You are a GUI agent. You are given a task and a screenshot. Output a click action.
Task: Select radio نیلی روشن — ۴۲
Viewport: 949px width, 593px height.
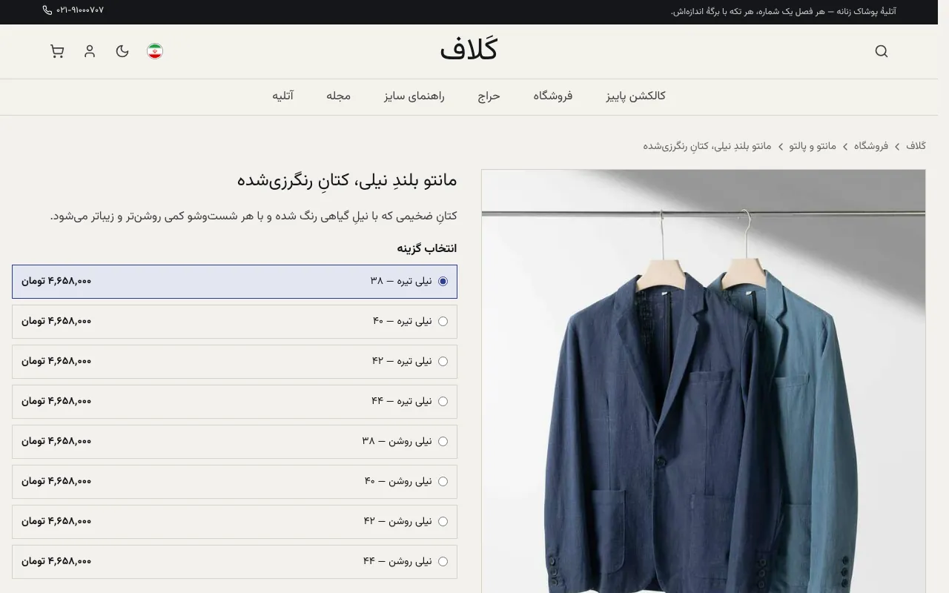pos(443,522)
